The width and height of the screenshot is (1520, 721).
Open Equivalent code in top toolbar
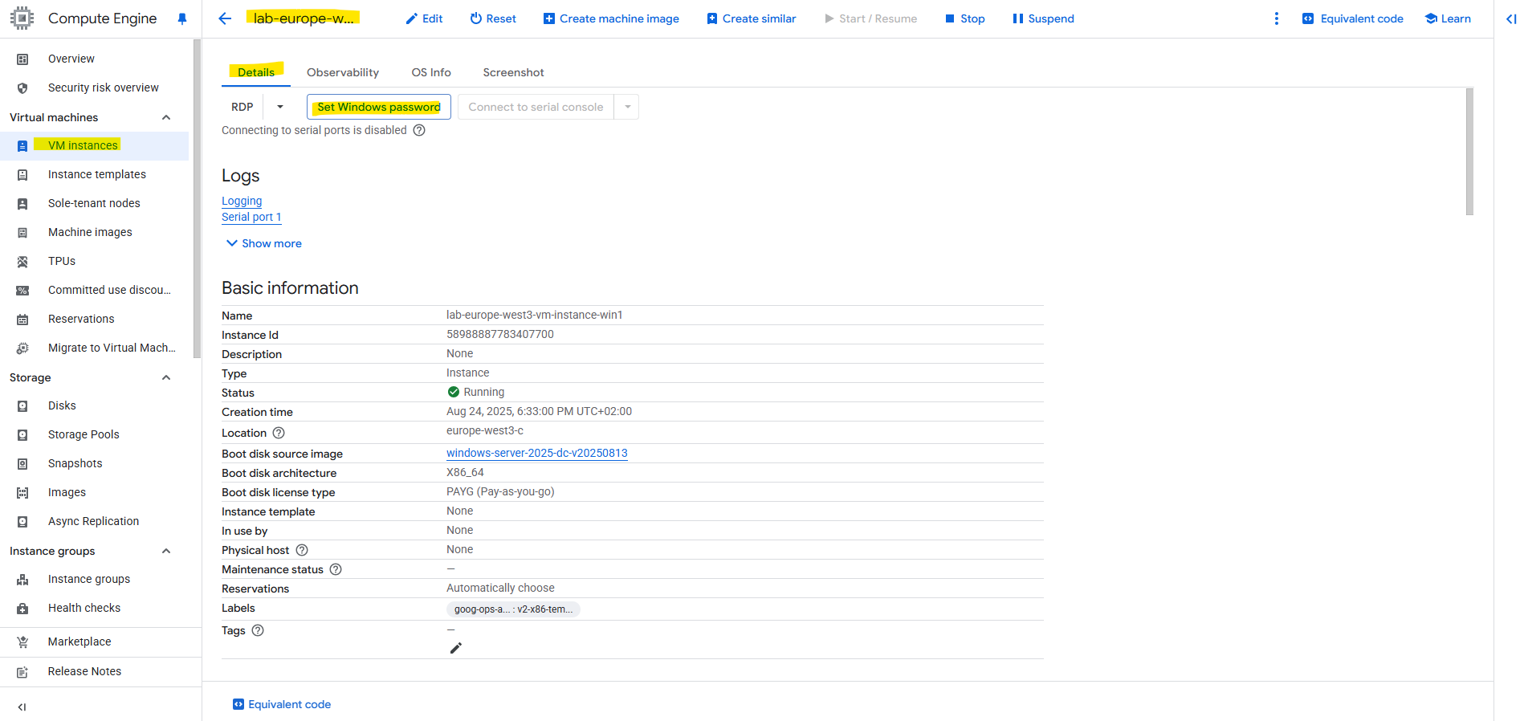[1353, 18]
